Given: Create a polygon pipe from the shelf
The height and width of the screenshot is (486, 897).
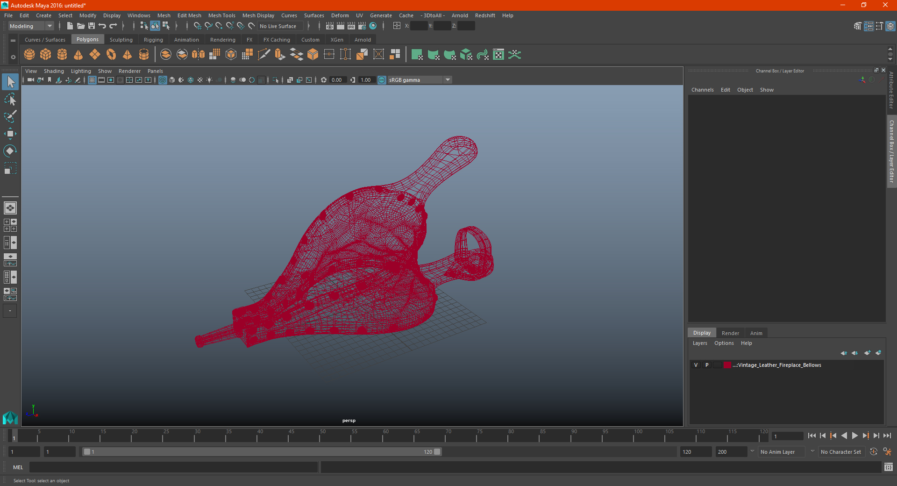Looking at the screenshot, I should point(144,55).
